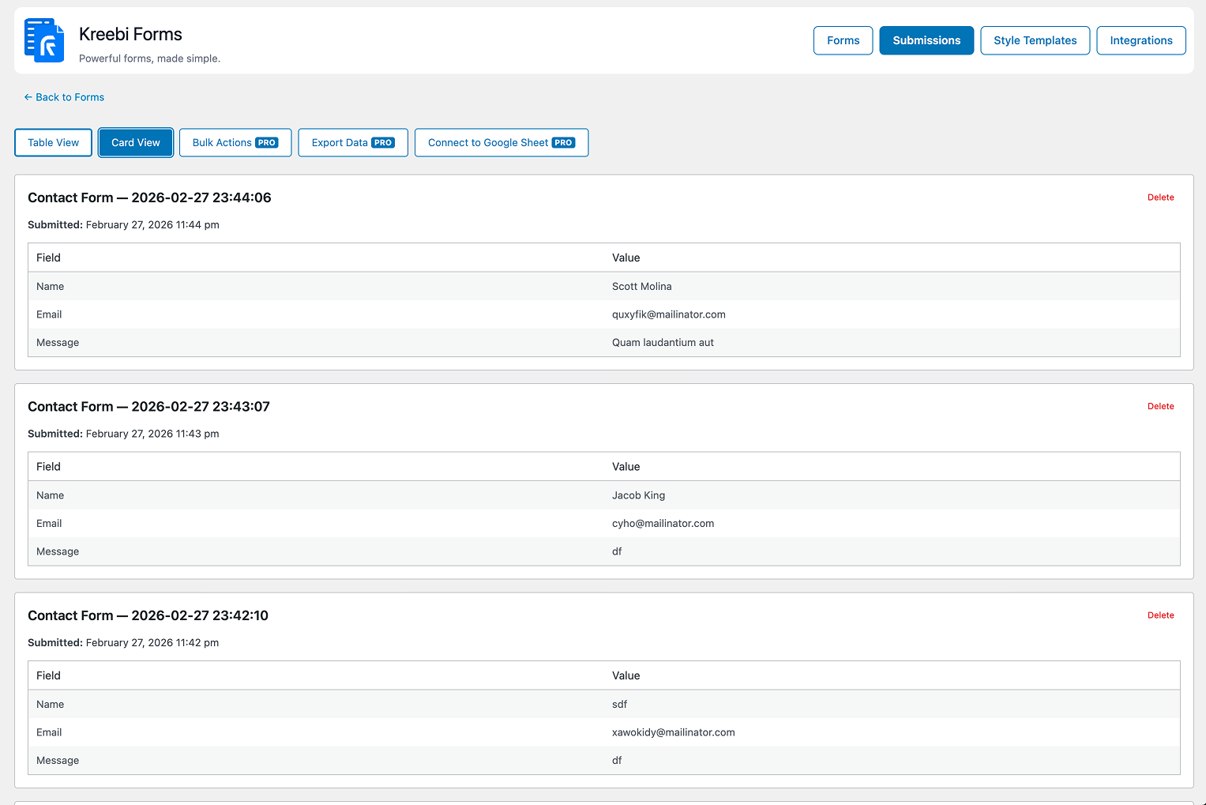Screen dimensions: 1206x805
Task: Delete the 23:42:10 submission
Action: (x=1160, y=615)
